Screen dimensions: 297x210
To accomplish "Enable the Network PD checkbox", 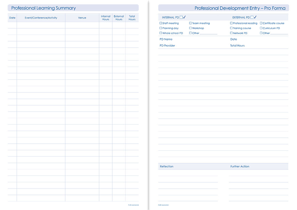I will tap(231, 33).
